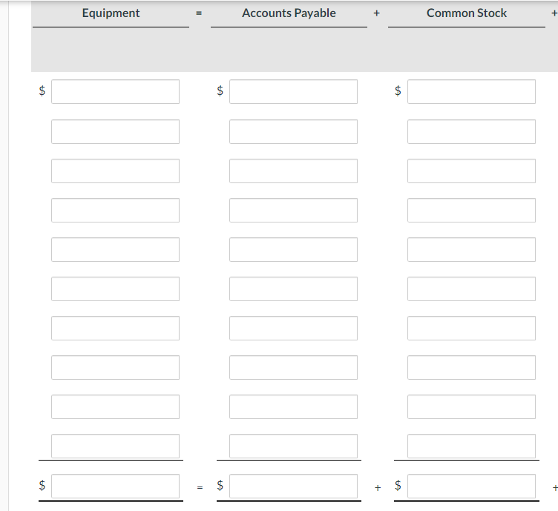
Task: Click the seventh row Equipment input box
Action: coord(115,329)
